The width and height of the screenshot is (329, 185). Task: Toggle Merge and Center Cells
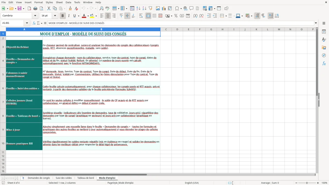[x=148, y=16]
